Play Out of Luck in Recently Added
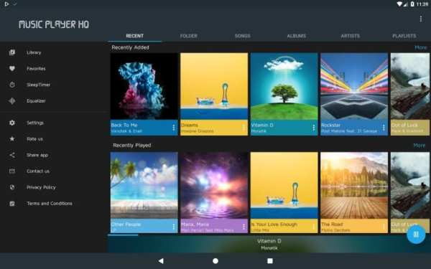 410,86
